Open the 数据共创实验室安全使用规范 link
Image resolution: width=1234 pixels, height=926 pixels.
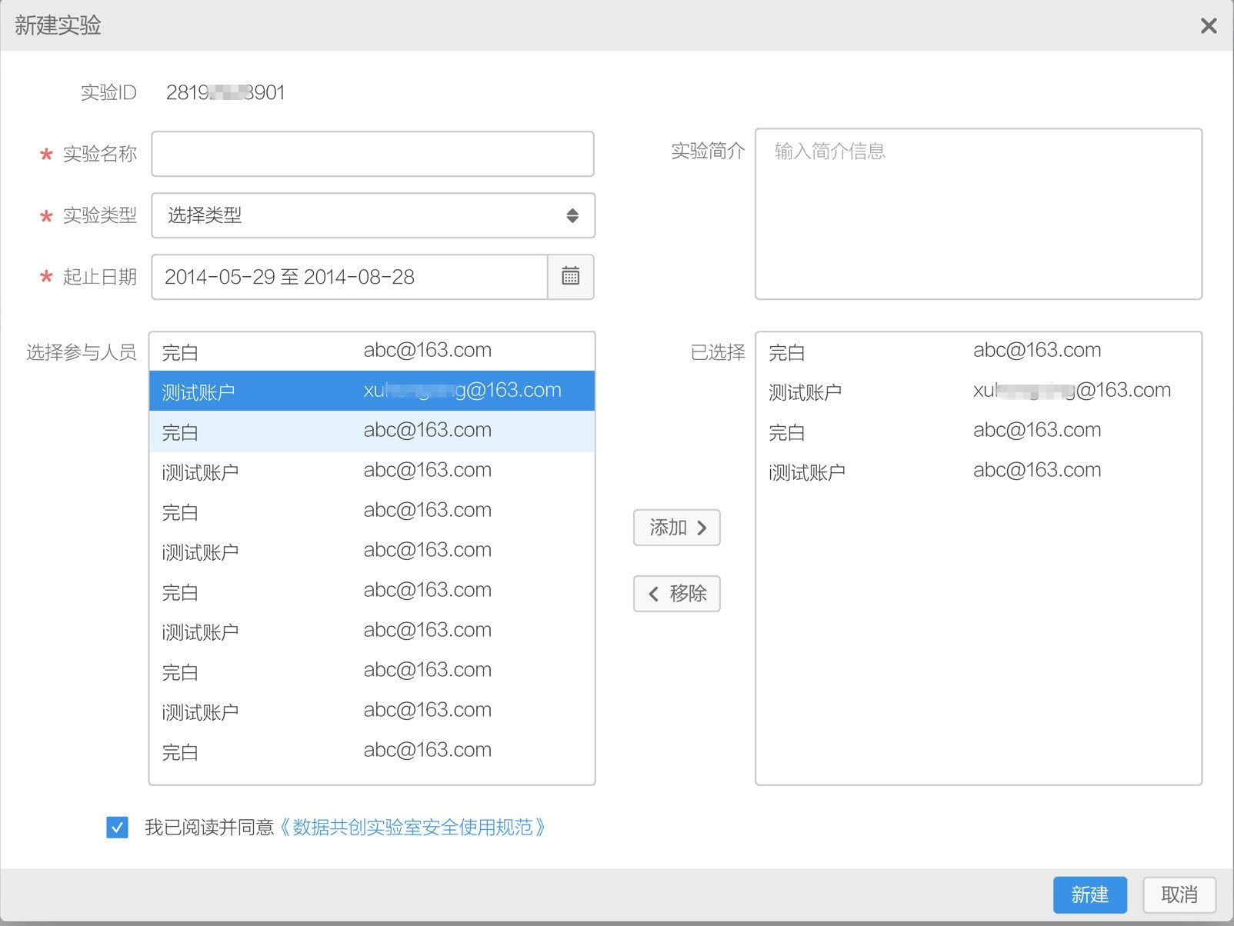coord(412,828)
